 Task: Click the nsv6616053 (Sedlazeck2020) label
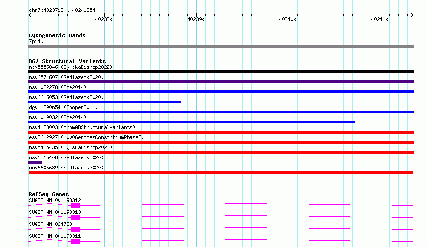[x=66, y=97]
